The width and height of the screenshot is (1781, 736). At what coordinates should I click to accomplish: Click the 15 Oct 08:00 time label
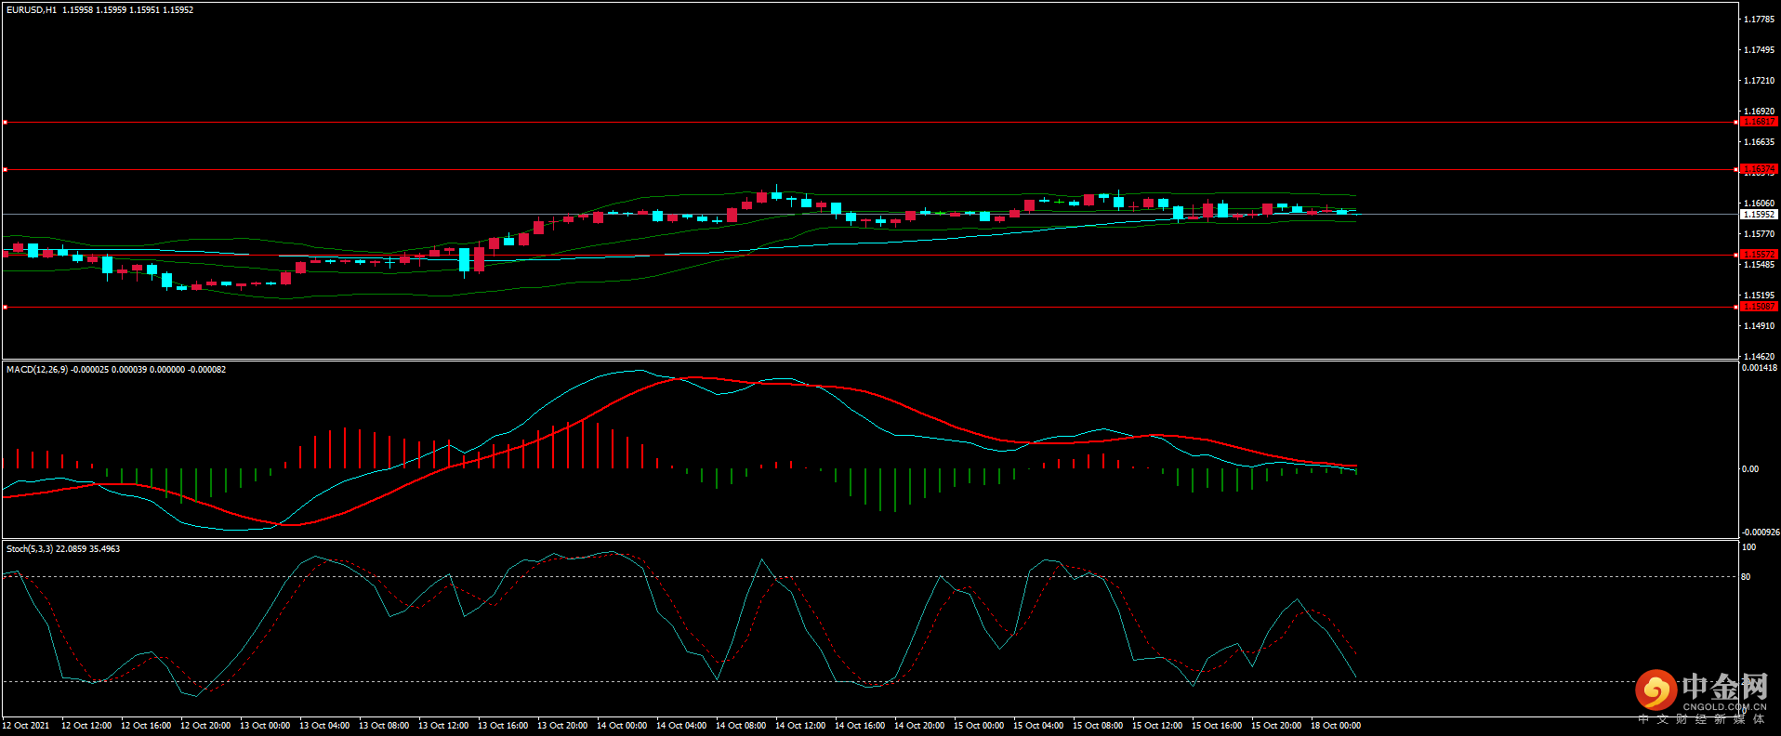(1097, 726)
